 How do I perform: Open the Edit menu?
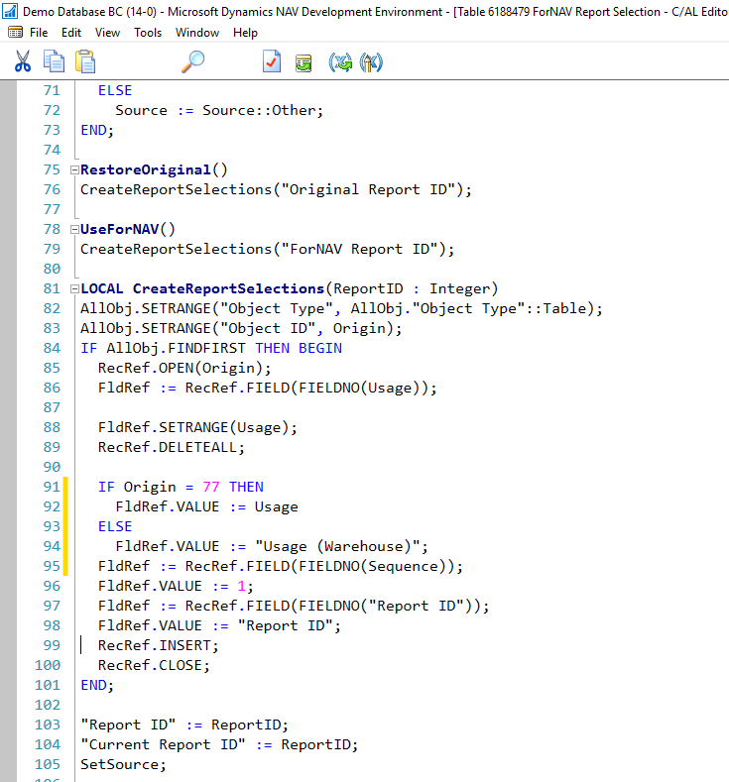tap(71, 33)
